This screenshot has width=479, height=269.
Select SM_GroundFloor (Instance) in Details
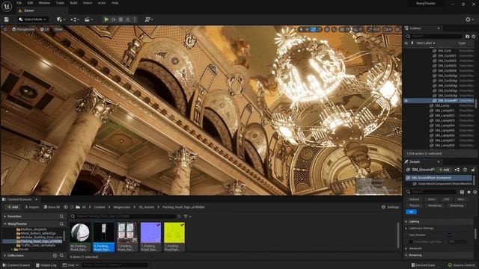[439, 178]
